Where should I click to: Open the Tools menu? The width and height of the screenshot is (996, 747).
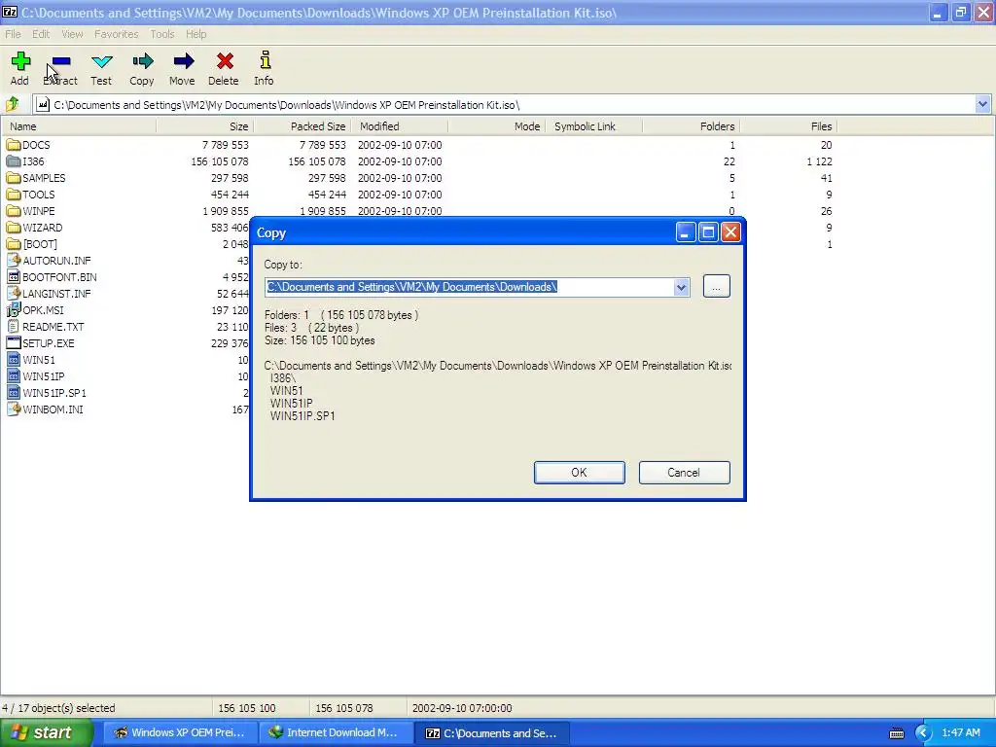pos(162,34)
